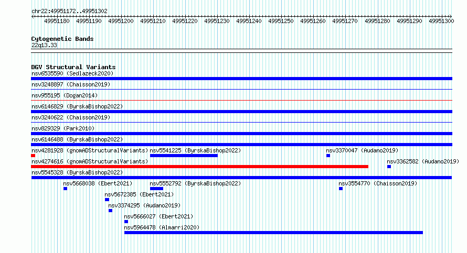Image resolution: width=467 pixels, height=253 pixels.
Task: Click the small blue block under nsv5668038
Action: pos(65,189)
